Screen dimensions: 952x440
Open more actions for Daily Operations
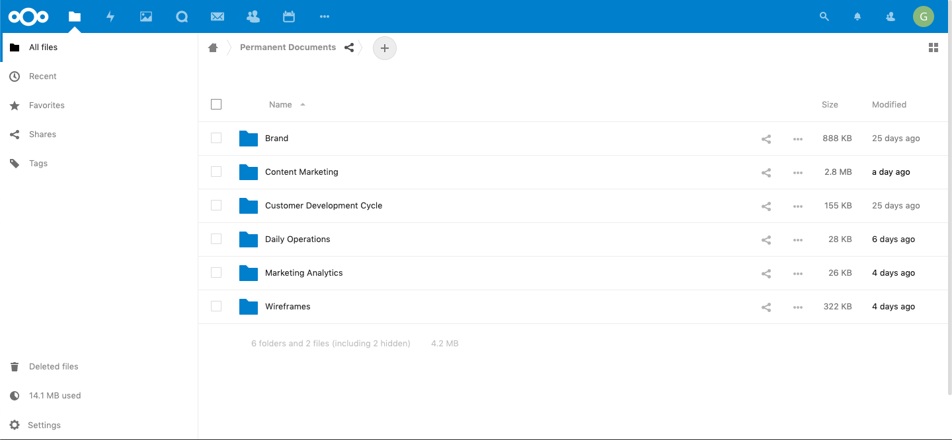pyautogui.click(x=798, y=239)
